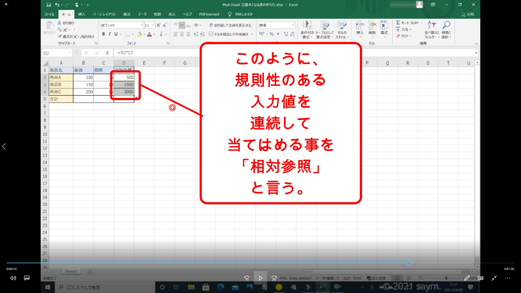
Task: Click the 共有 (Share) button
Action: tap(467, 14)
